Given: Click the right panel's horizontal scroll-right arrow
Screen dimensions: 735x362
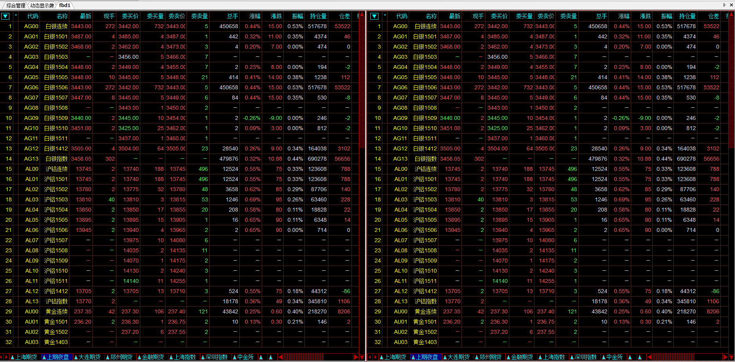Looking at the screenshot, I should (x=725, y=357).
